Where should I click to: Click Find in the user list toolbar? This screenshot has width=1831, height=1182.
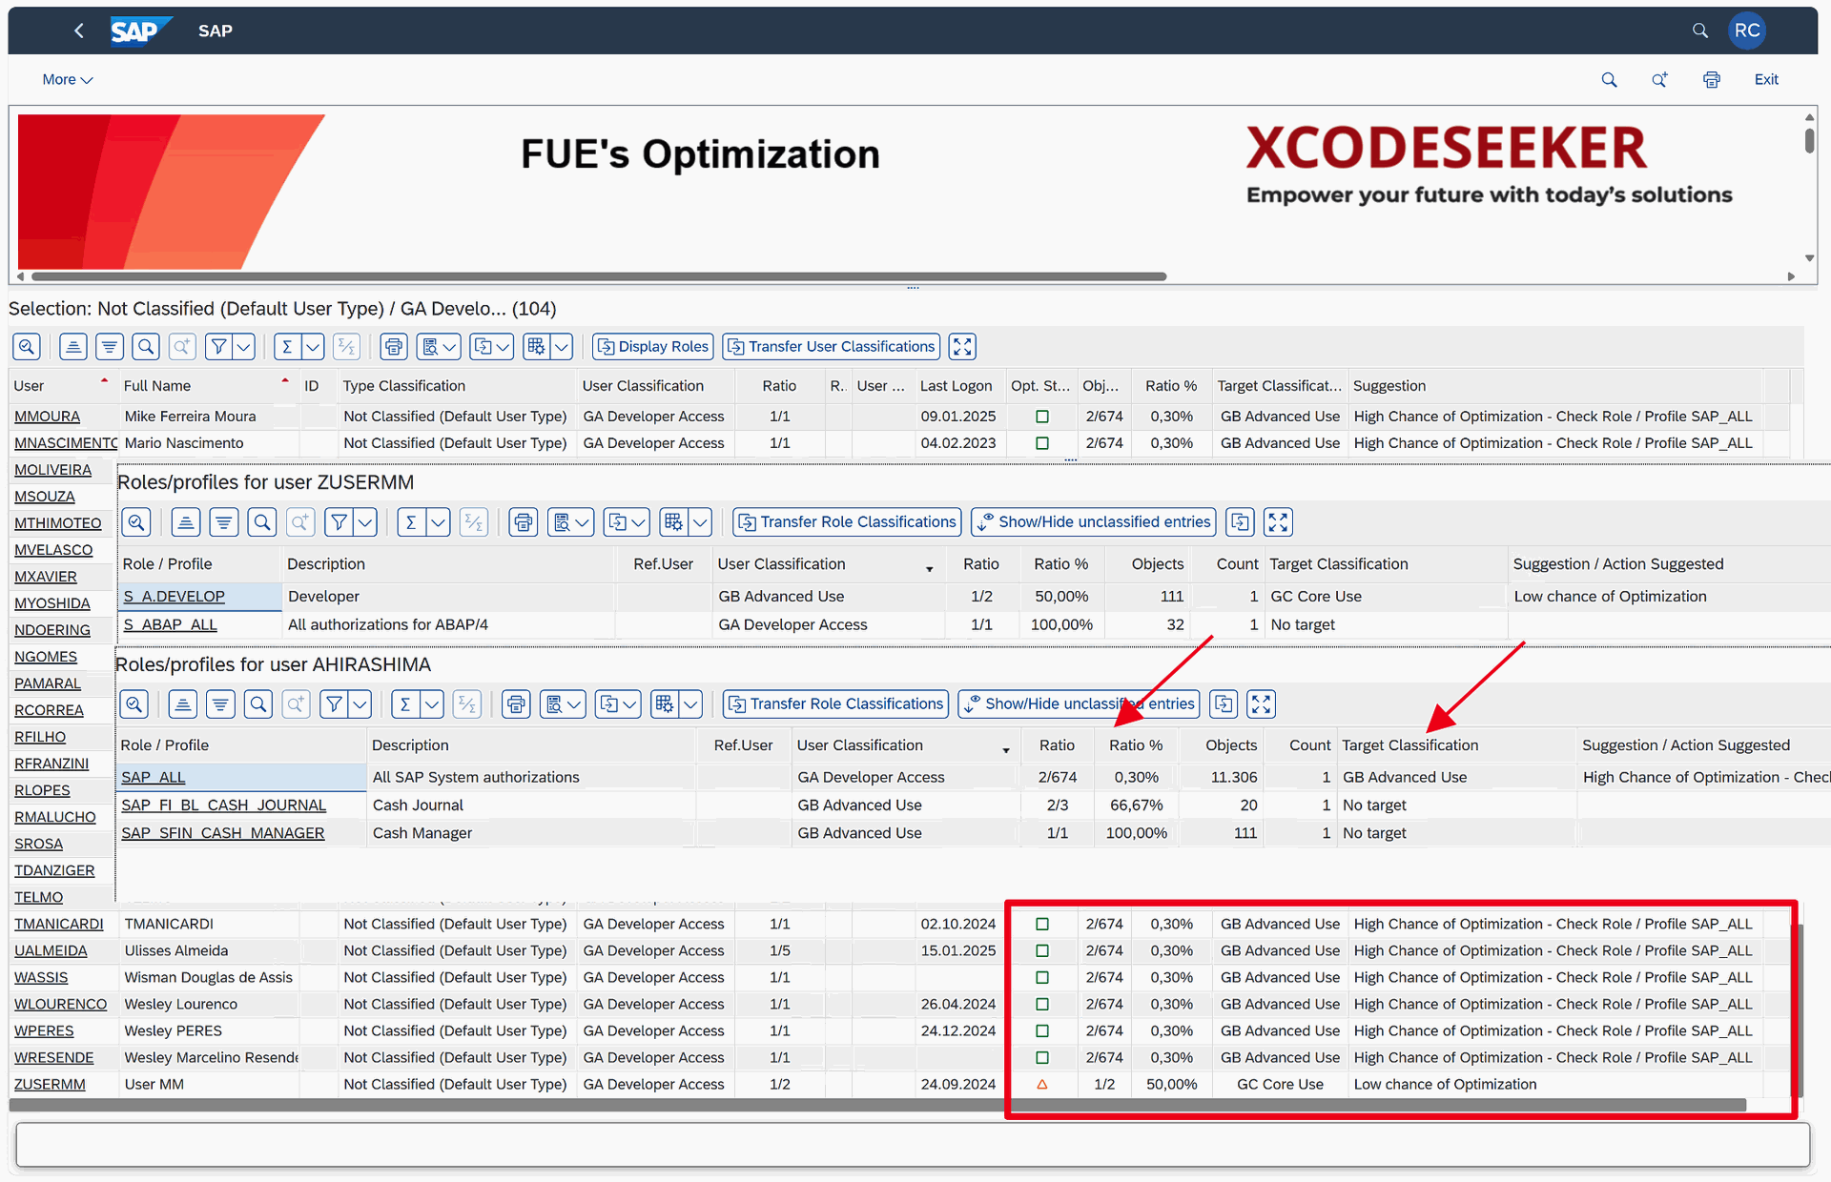click(146, 347)
